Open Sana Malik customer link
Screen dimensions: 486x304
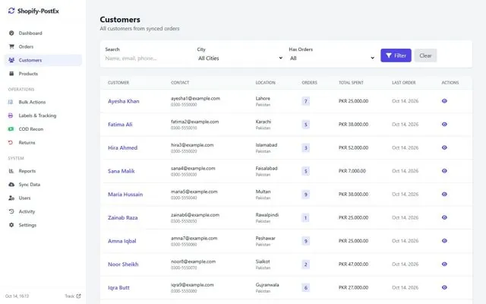121,171
